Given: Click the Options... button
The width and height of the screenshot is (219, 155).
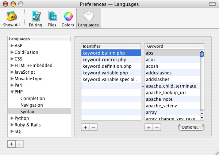Looking at the screenshot, I should [191, 127].
